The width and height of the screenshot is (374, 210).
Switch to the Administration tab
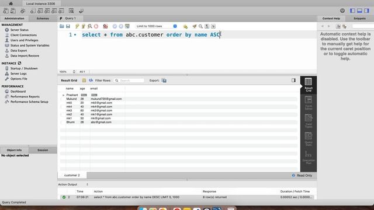pos(14,18)
